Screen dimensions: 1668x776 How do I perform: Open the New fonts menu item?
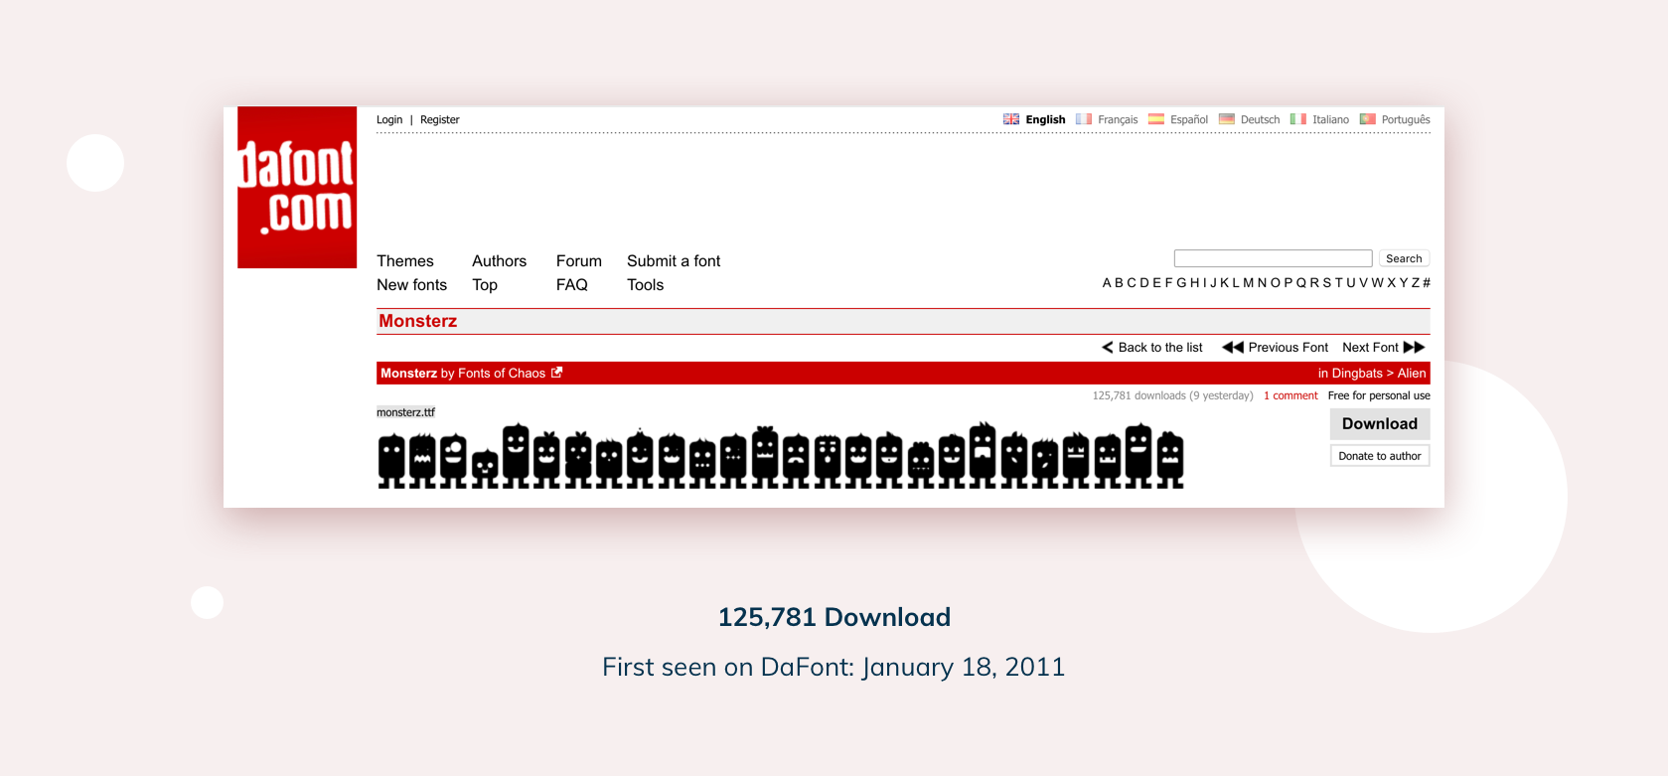click(x=412, y=284)
